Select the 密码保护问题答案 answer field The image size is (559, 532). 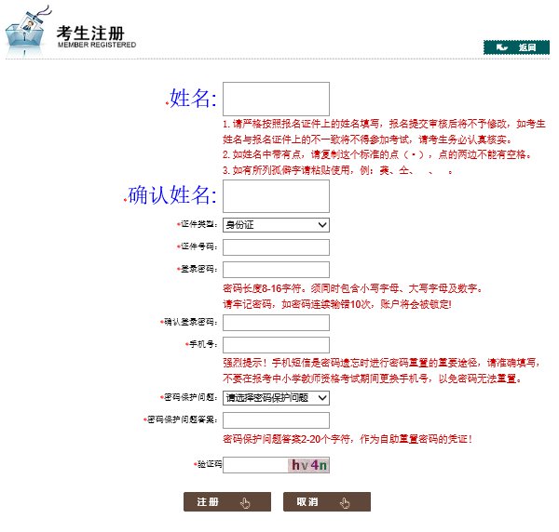pyautogui.click(x=277, y=420)
